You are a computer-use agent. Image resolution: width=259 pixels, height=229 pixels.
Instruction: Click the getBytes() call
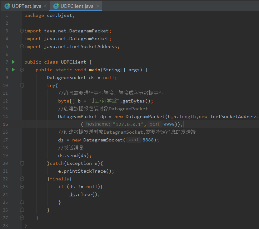click(136, 101)
